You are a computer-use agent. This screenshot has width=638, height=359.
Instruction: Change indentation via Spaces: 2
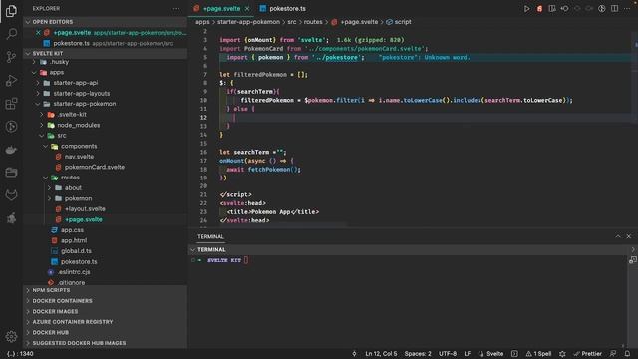418,354
